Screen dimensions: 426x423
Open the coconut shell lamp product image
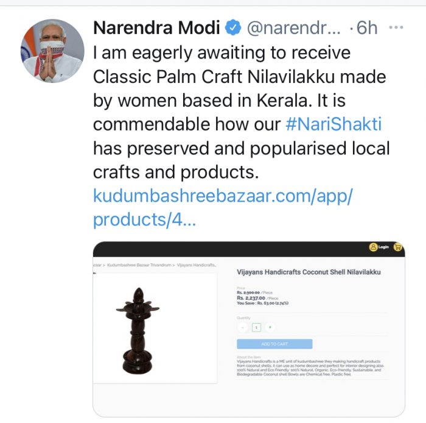point(139,329)
